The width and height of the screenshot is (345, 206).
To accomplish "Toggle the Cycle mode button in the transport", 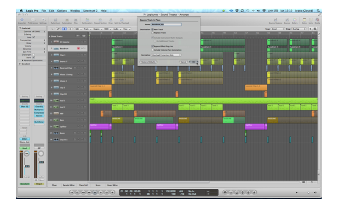I will click(231, 192).
